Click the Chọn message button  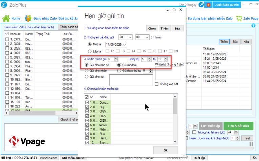click(x=152, y=28)
